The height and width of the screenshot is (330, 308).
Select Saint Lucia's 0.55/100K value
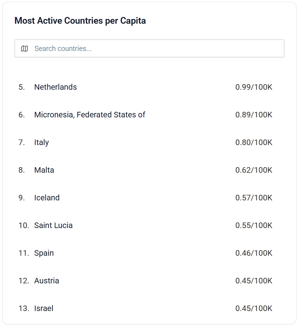[x=254, y=225]
